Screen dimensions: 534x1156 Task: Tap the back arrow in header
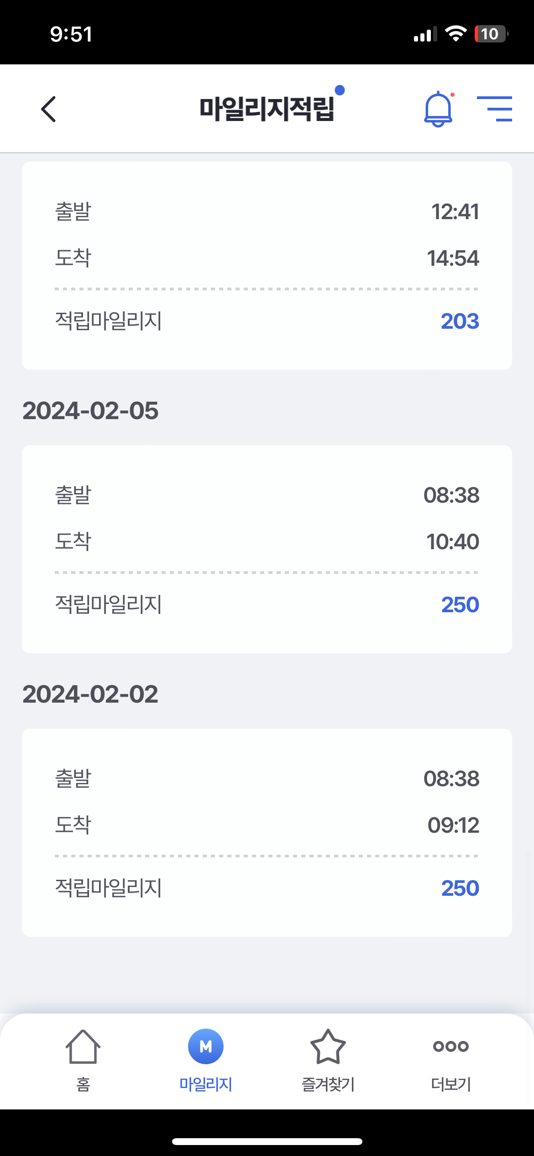[48, 109]
